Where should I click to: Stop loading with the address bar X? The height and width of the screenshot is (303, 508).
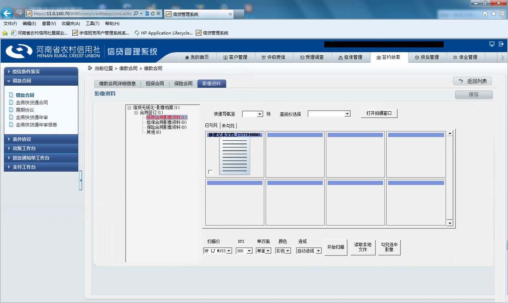(x=158, y=13)
